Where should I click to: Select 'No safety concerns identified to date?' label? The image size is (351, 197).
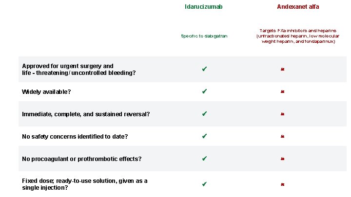[75, 136]
